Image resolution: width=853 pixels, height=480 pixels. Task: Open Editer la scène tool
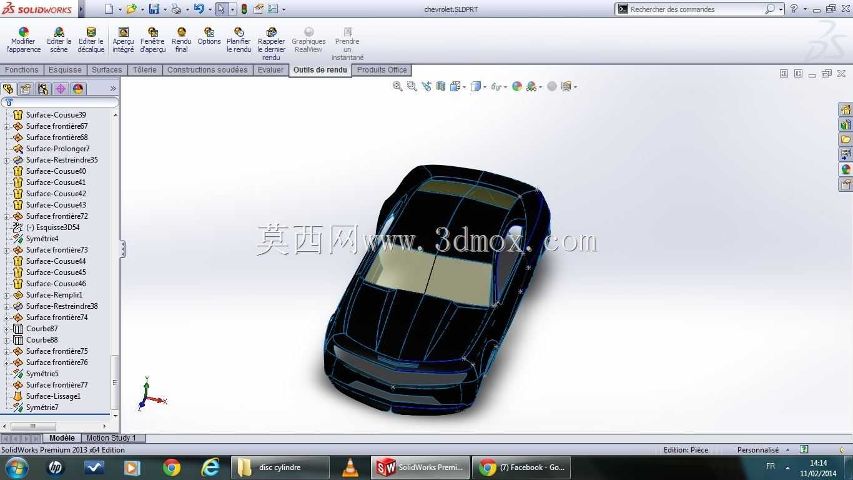pos(59,41)
